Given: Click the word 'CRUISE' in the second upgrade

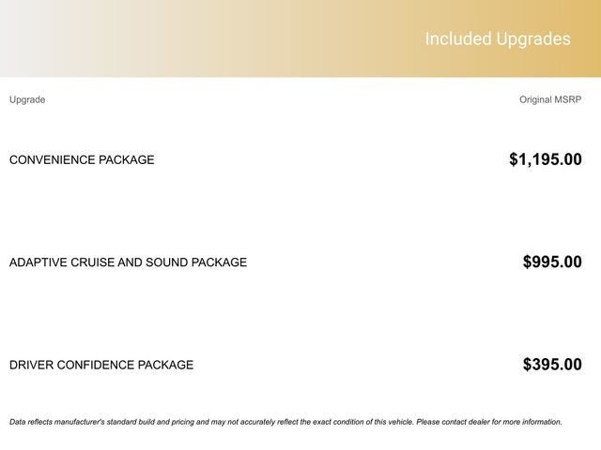Looking at the screenshot, I should [x=89, y=262].
